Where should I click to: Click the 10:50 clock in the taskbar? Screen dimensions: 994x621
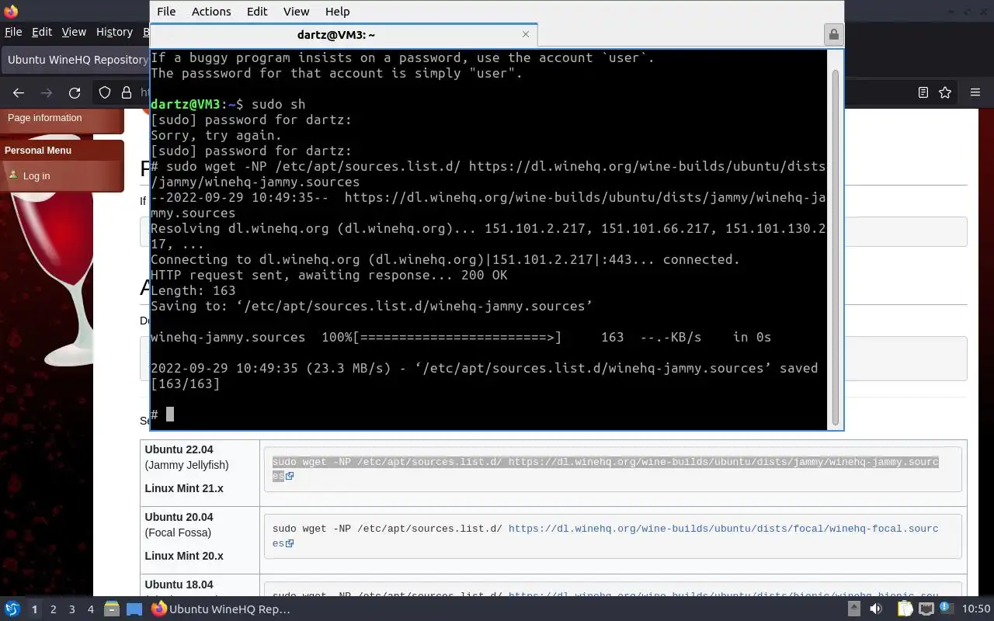tap(976, 609)
